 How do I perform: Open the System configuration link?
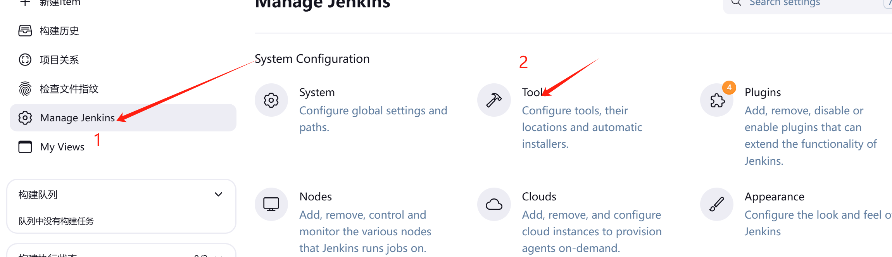coord(317,92)
